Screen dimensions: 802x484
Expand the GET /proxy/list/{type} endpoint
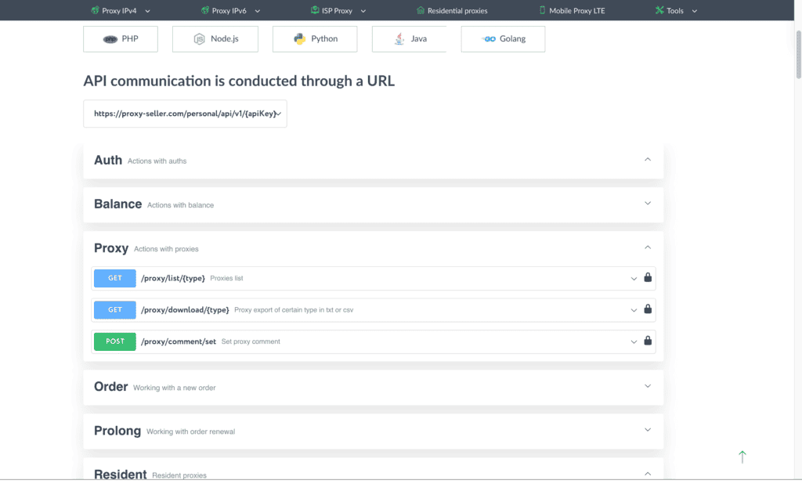pyautogui.click(x=374, y=278)
